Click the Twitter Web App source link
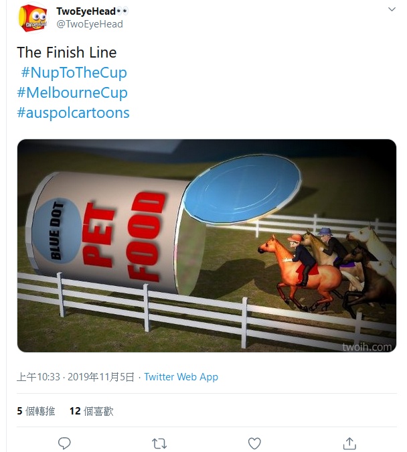The height and width of the screenshot is (452, 407). click(181, 377)
